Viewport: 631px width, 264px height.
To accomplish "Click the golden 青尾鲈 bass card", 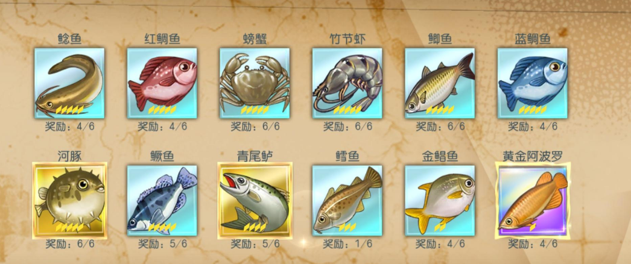I will tap(255, 201).
